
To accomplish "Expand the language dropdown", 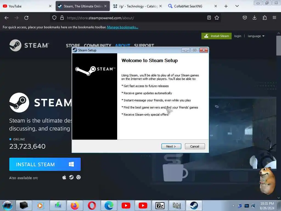I will pos(256,36).
